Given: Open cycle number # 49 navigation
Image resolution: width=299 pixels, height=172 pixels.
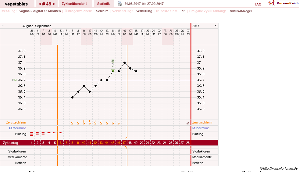Looking at the screenshot, I should point(47,4).
